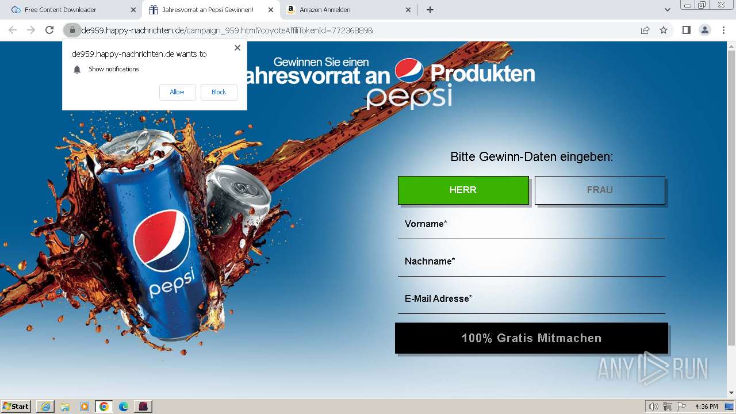Screen dimensions: 736x414
Task: Open Chrome's three-dot menu
Action: (723, 30)
